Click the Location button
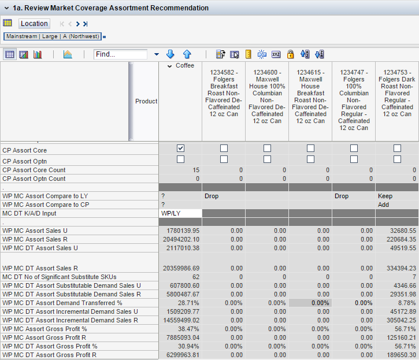The width and height of the screenshot is (419, 360). click(35, 24)
